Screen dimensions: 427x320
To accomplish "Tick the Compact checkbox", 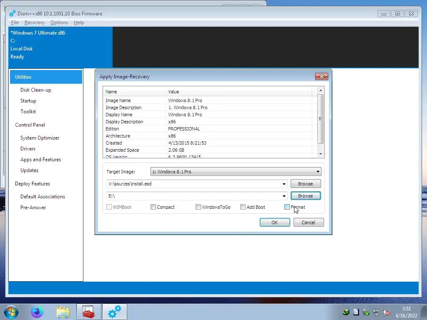I will point(153,207).
